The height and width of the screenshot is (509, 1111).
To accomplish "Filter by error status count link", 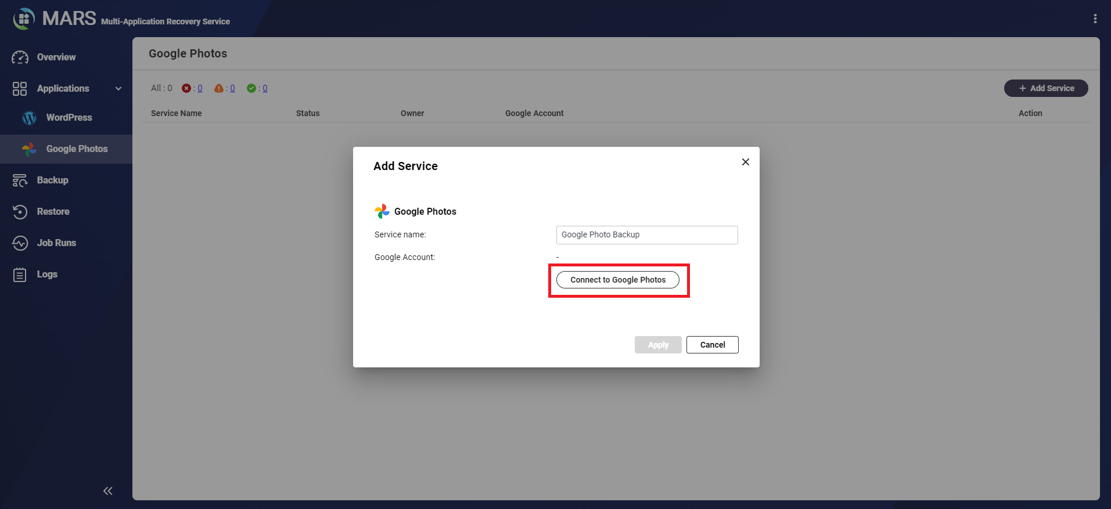I will (x=200, y=88).
